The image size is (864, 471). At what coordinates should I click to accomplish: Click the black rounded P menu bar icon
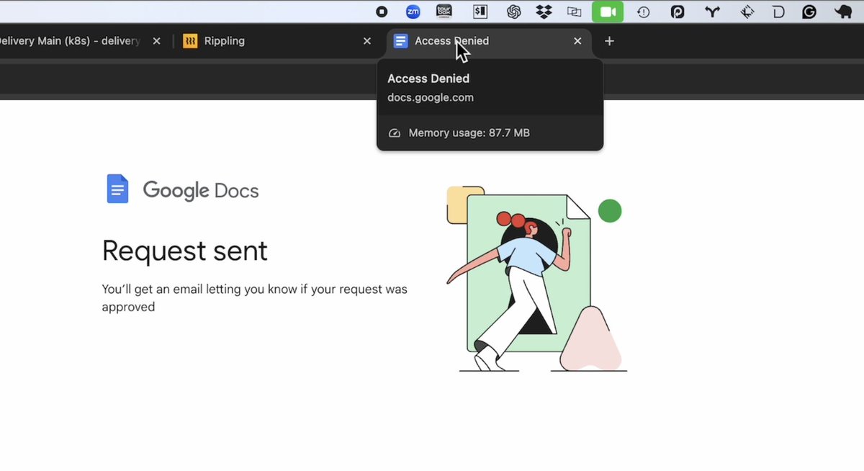click(678, 12)
